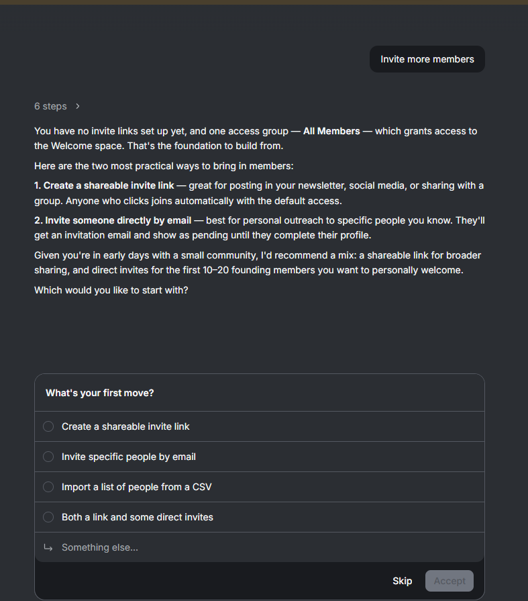Click the 'Invite more members' message bubble

pyautogui.click(x=427, y=59)
